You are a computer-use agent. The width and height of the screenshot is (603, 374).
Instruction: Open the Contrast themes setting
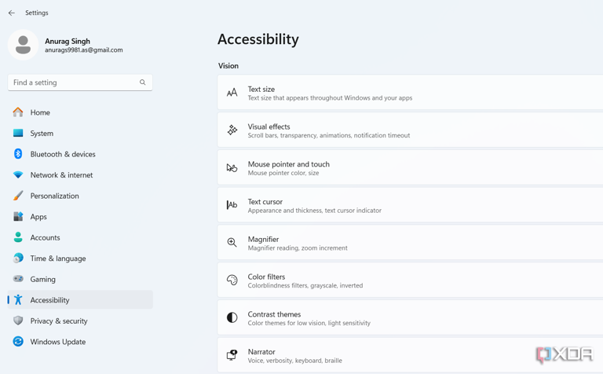coord(410,317)
